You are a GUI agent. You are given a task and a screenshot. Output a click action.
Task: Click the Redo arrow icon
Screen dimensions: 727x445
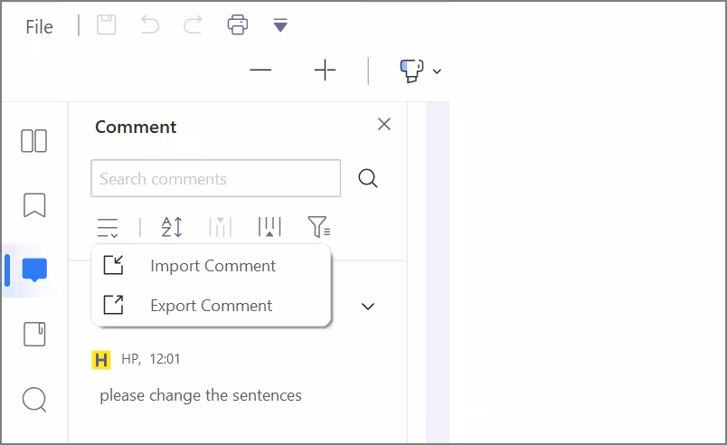[193, 25]
